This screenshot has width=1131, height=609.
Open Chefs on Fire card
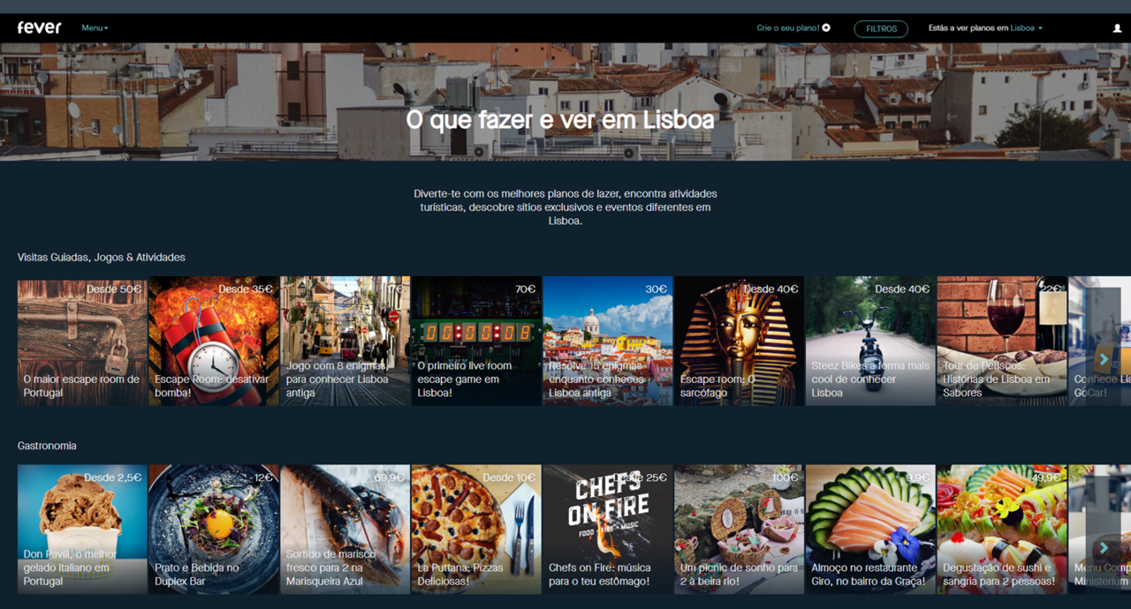click(608, 530)
